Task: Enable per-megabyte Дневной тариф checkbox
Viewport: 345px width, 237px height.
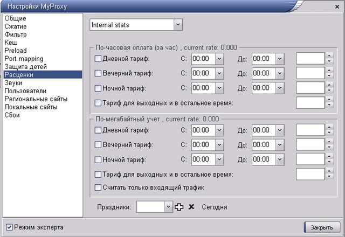Action: coord(98,130)
